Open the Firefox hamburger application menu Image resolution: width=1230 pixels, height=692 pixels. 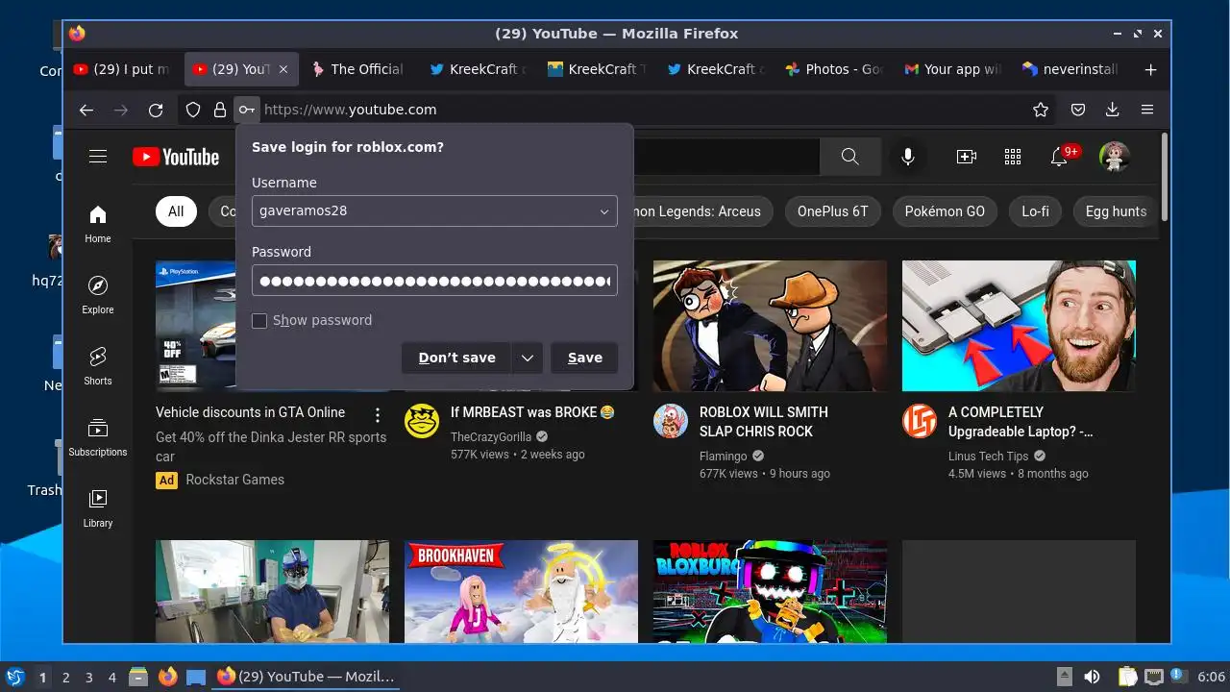[1147, 110]
